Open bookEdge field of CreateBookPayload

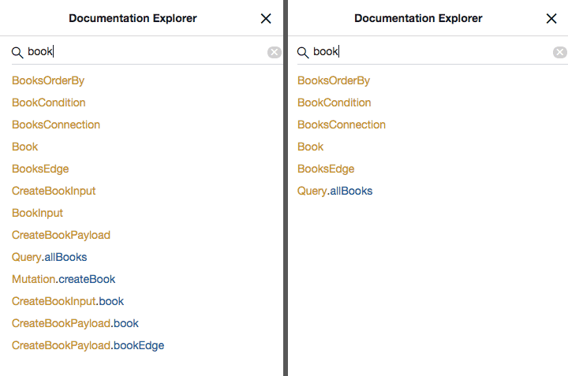point(139,345)
